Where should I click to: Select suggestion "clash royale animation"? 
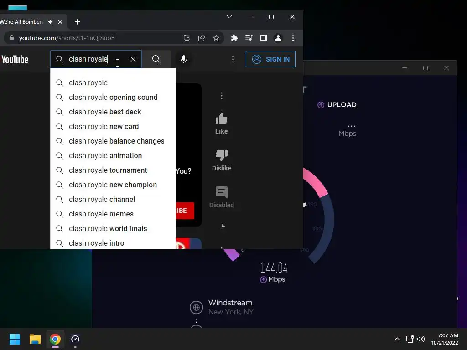point(113,156)
